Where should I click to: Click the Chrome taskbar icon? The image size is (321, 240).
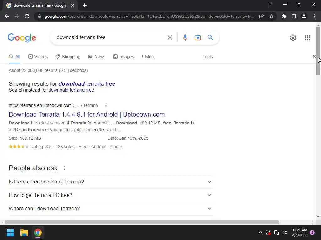click(x=38, y=232)
